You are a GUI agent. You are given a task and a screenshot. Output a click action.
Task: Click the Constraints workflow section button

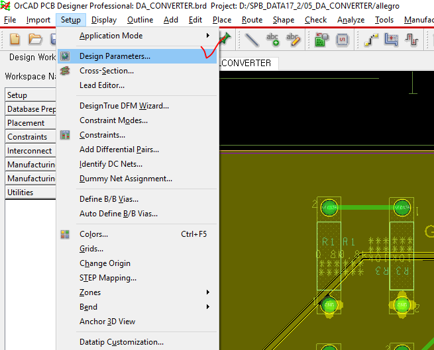30,137
